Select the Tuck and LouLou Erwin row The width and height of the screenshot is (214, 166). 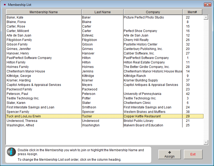point(105,116)
